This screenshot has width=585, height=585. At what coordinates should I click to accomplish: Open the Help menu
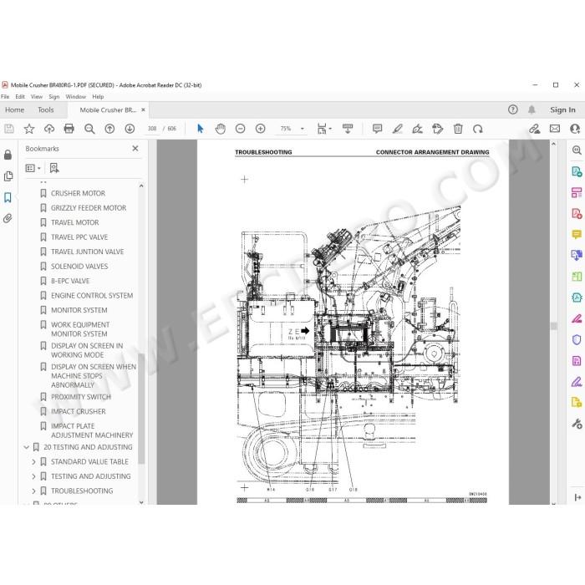(98, 97)
